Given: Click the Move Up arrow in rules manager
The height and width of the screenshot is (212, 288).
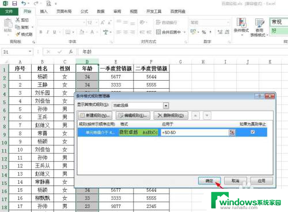Looking at the screenshot, I should pos(196,116).
